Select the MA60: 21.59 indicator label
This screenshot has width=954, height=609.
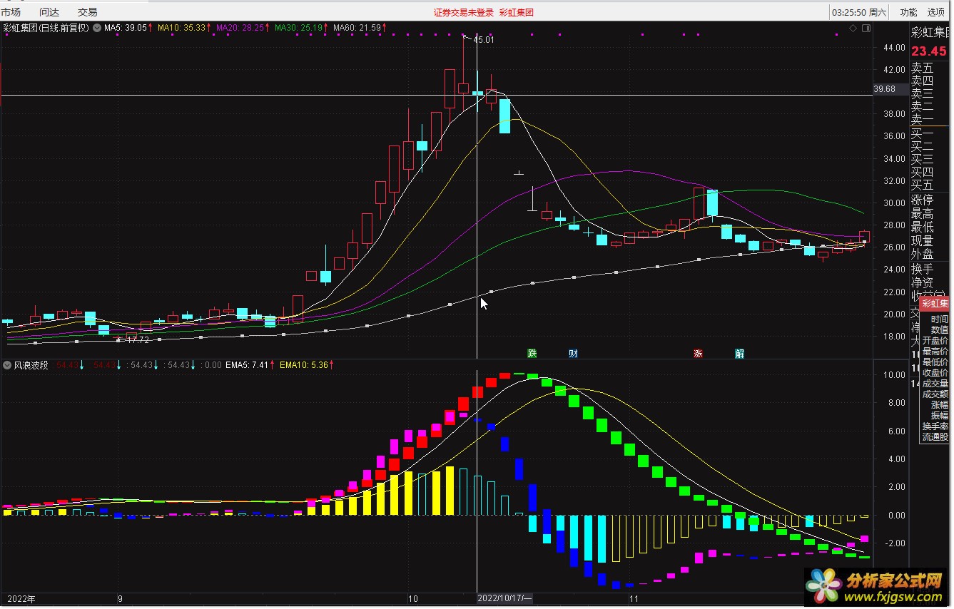point(358,28)
